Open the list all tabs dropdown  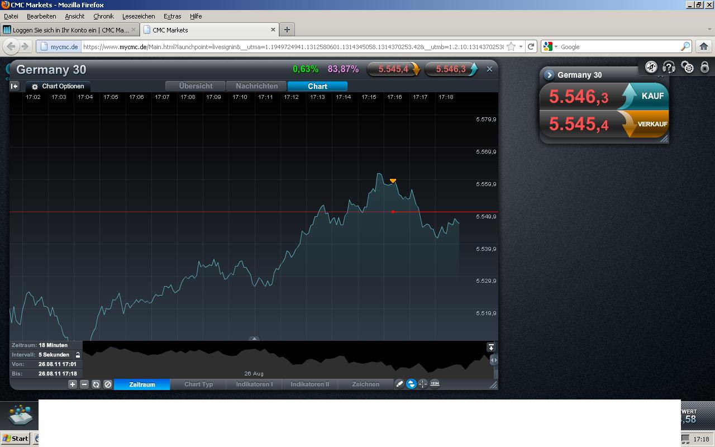[x=709, y=30]
